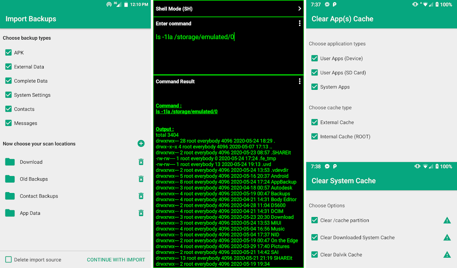Tap battery icon in Clear App(s) Cache status bar

[437, 5]
